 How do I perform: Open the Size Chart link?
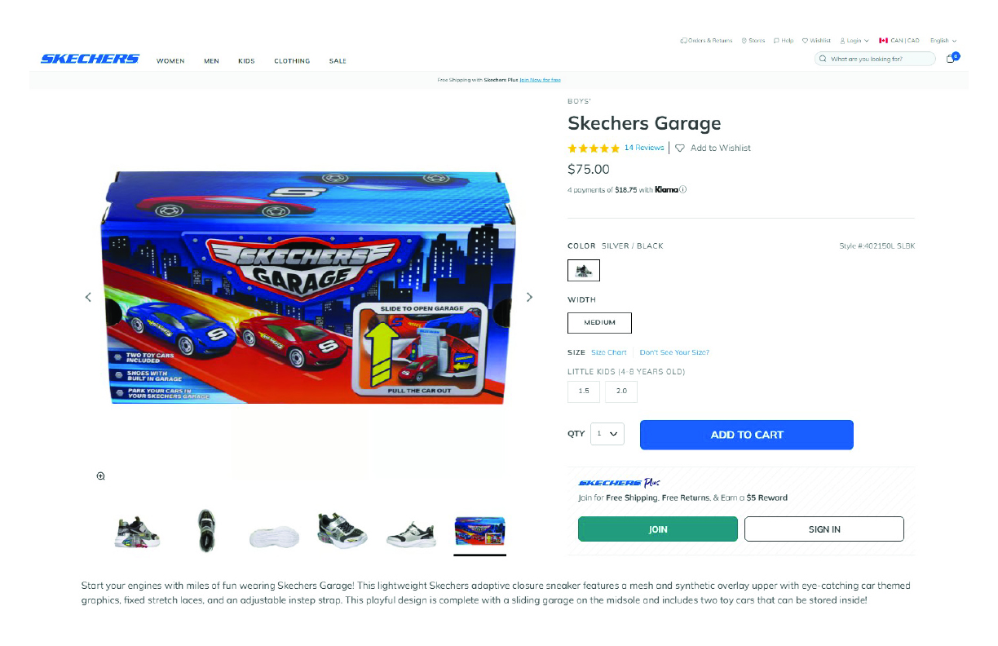point(609,352)
